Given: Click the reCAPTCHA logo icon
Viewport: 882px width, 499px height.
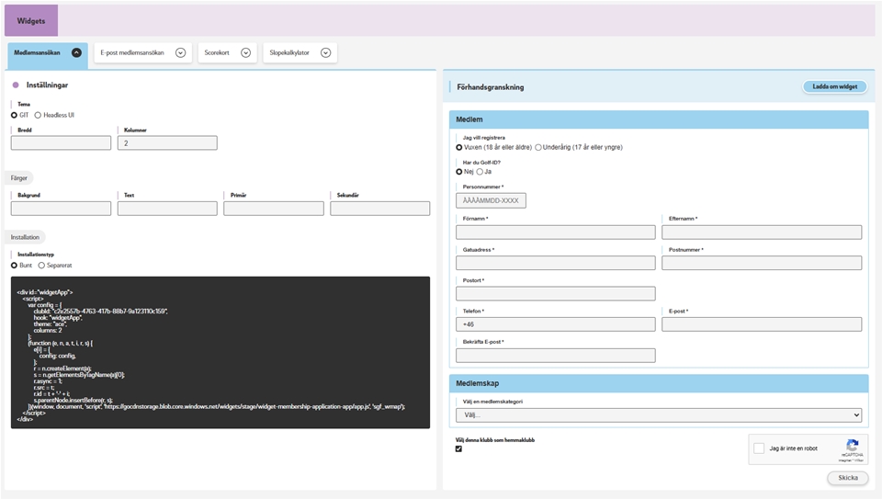Looking at the screenshot, I should pos(852,445).
